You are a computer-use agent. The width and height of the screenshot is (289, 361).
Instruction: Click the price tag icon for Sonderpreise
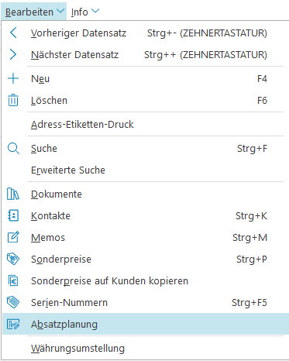click(x=13, y=259)
